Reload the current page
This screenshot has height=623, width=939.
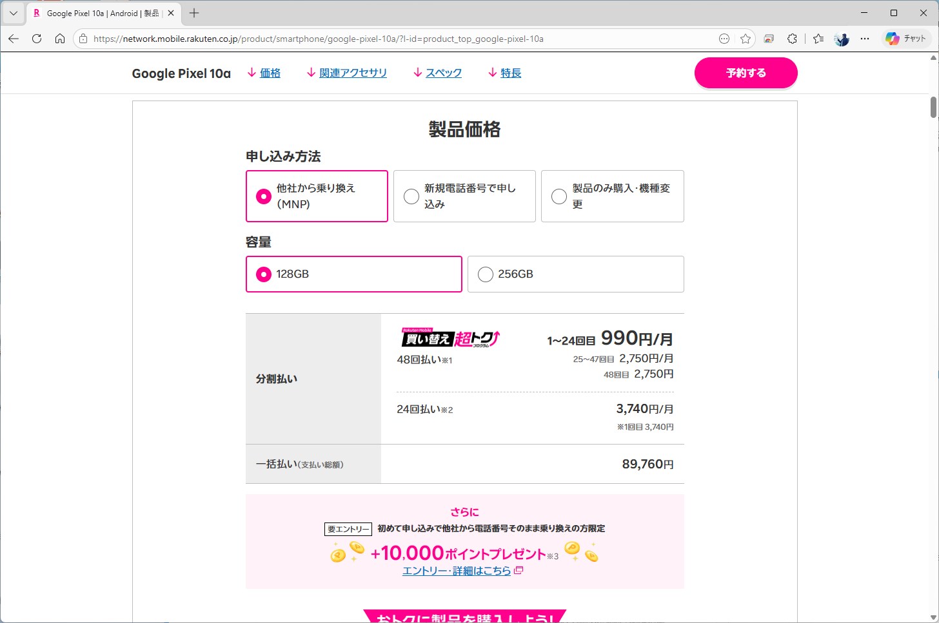37,39
